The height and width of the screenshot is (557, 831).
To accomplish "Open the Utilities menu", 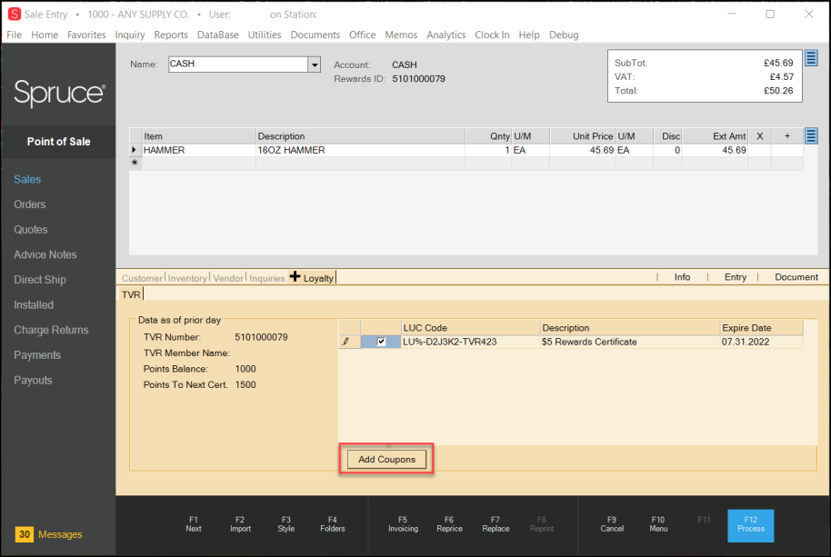I will pyautogui.click(x=265, y=35).
